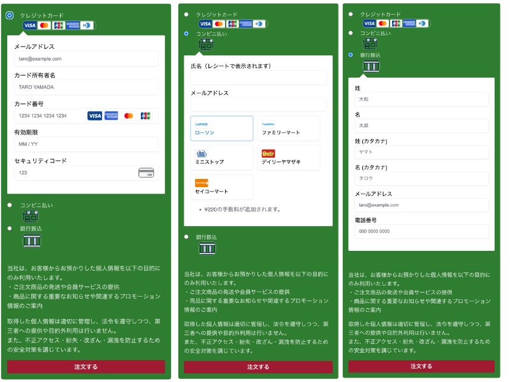Click the Visa logo inside the card number field
The height and width of the screenshot is (382, 510).
pos(94,116)
